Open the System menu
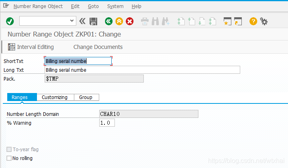This screenshot has height=168, width=288. (x=115, y=6)
